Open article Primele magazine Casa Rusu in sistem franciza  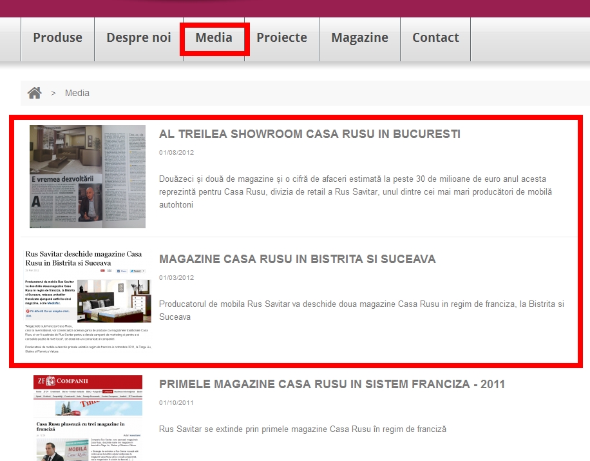click(332, 384)
